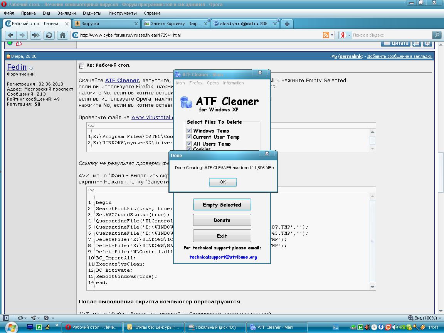Switch to Клипы без цензуры taskbar window
Screen dimensions: 444x333
[x=154, y=327]
